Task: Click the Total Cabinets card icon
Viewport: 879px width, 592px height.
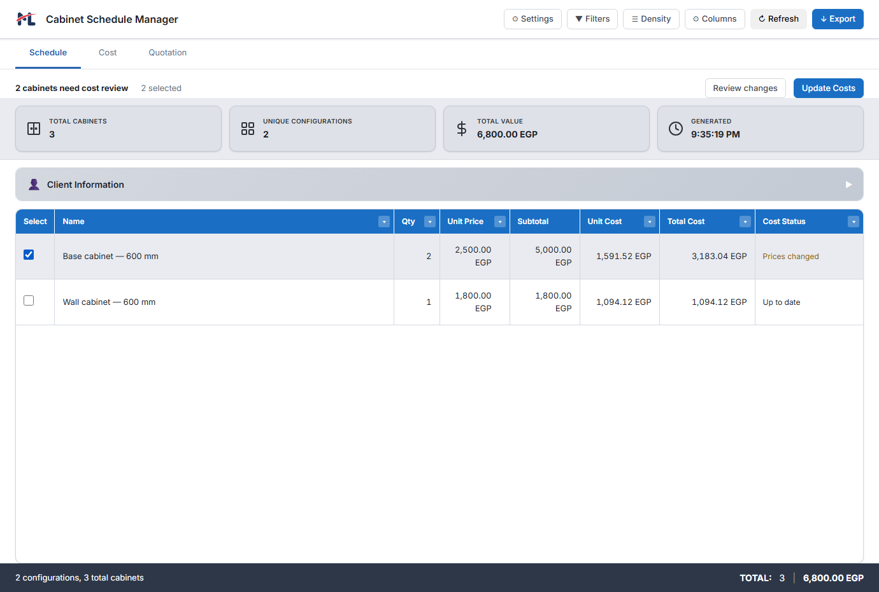Action: click(34, 129)
